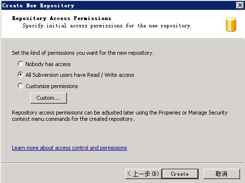
Task: Enable the Customize permissions radio option
Action: pos(21,86)
